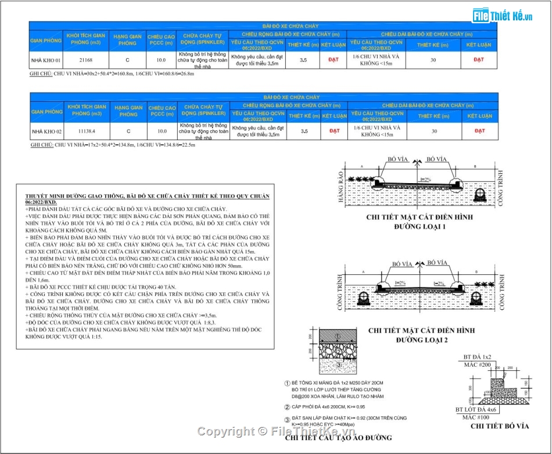Click the vertical label "HÀNG RÀO"
552x454 pixels.
click(340, 187)
